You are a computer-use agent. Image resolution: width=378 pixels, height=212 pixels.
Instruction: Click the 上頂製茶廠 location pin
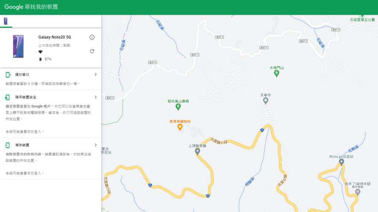[197, 151]
